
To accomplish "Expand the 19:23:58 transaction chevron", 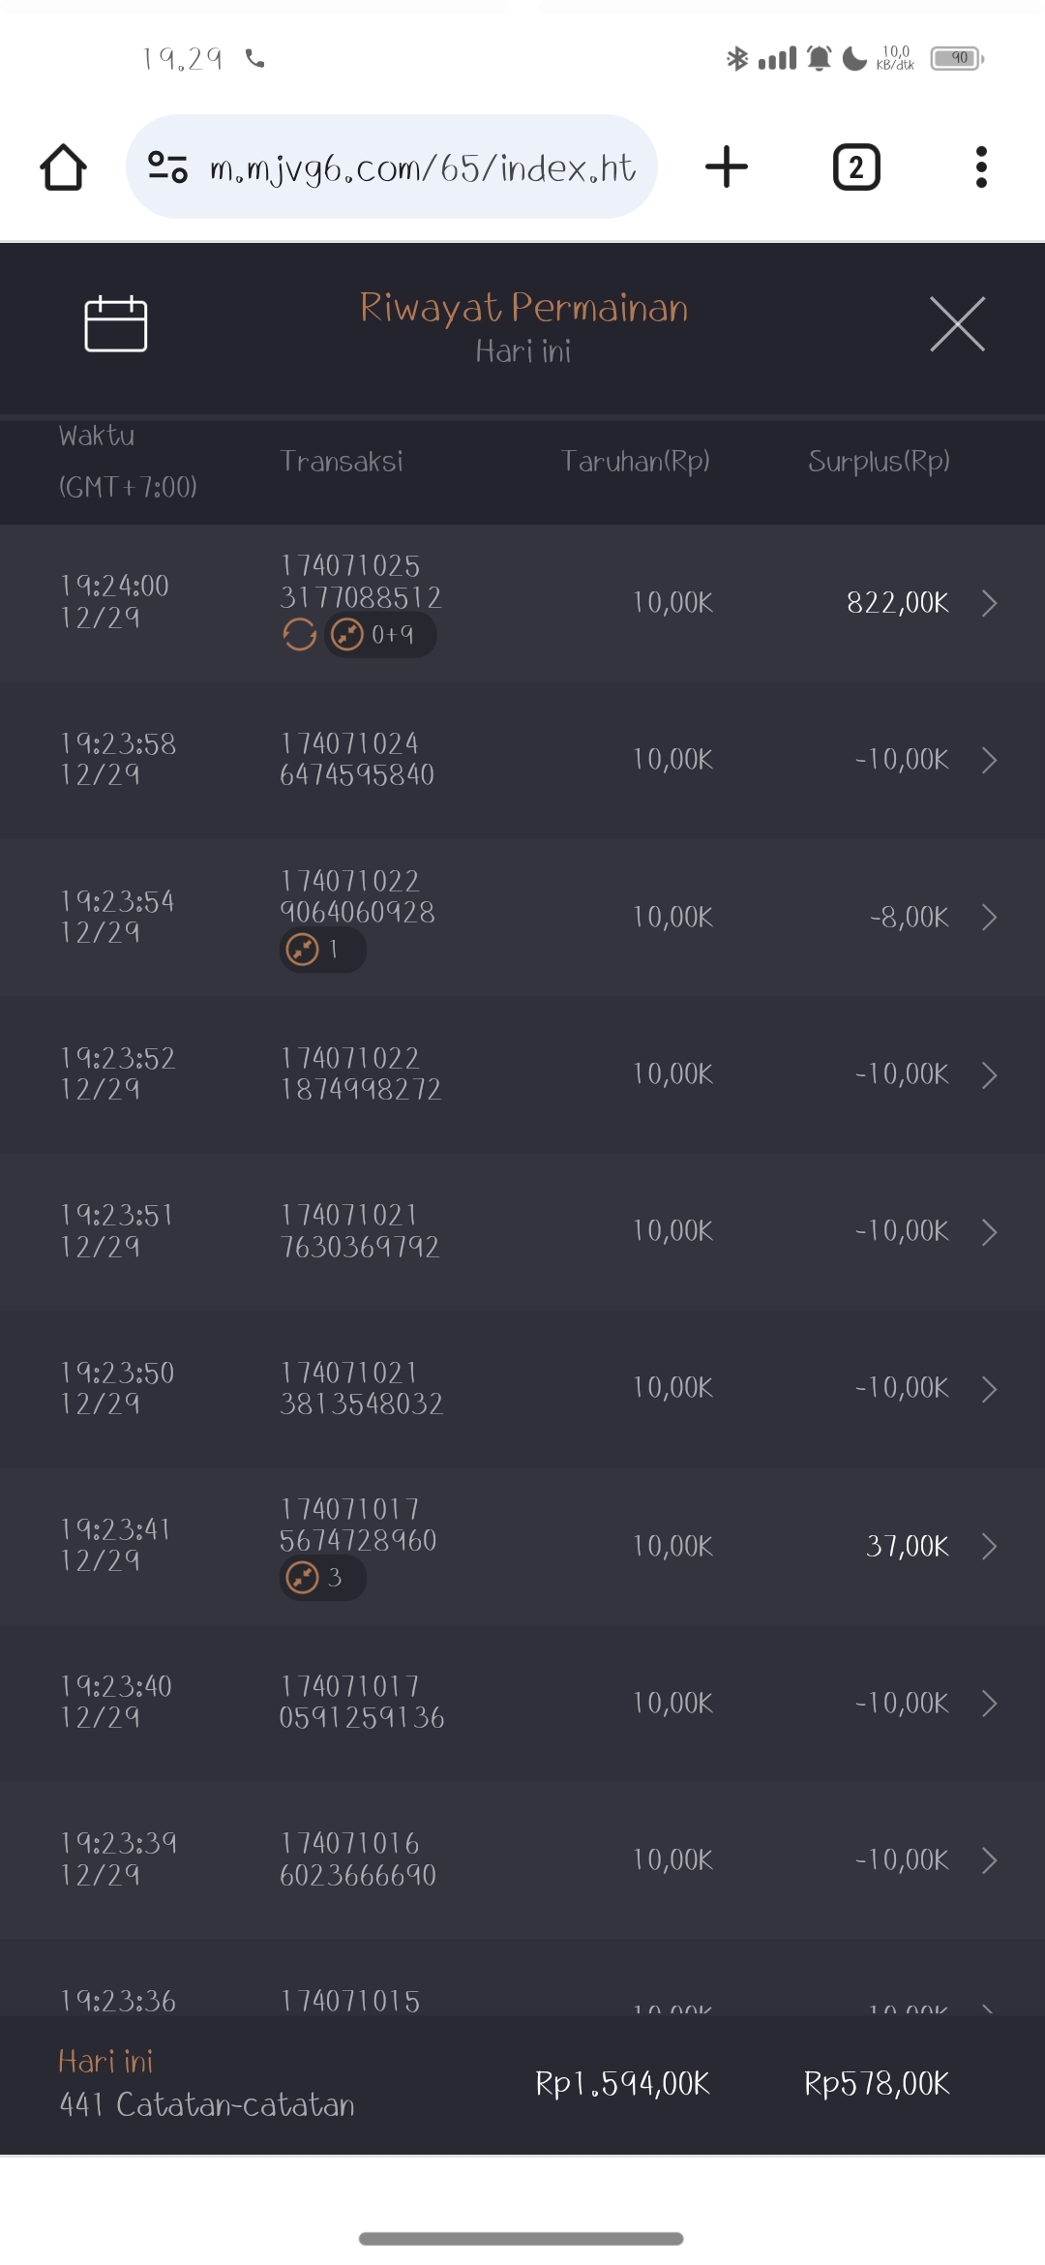I will pos(989,760).
